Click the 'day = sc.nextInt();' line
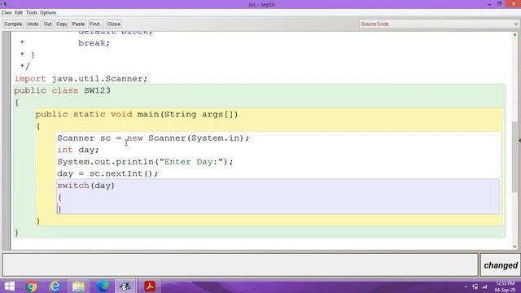 click(x=107, y=173)
